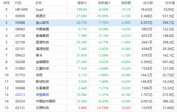Click 乐享集团 price 2.440
The width and height of the screenshot is (177, 112).
pos(83,88)
